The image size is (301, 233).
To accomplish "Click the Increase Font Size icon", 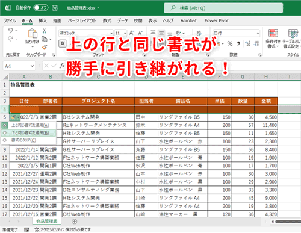I will [x=132, y=33].
